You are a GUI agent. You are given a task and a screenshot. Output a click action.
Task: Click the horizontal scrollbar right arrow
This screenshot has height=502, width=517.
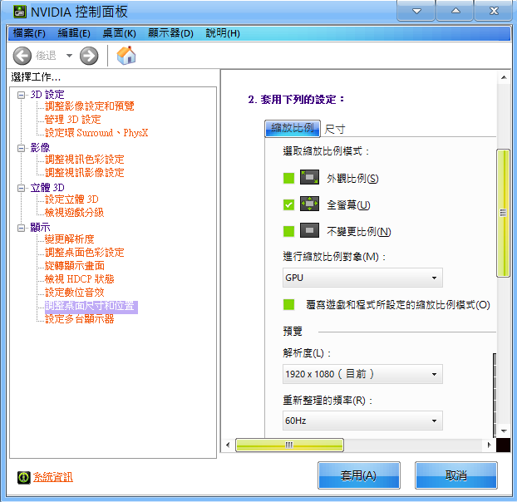(490, 445)
